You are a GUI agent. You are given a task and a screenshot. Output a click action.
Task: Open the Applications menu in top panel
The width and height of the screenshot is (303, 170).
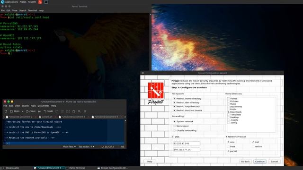(x=11, y=2)
